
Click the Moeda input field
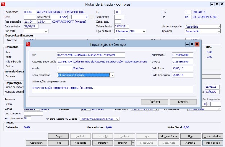click(64, 68)
